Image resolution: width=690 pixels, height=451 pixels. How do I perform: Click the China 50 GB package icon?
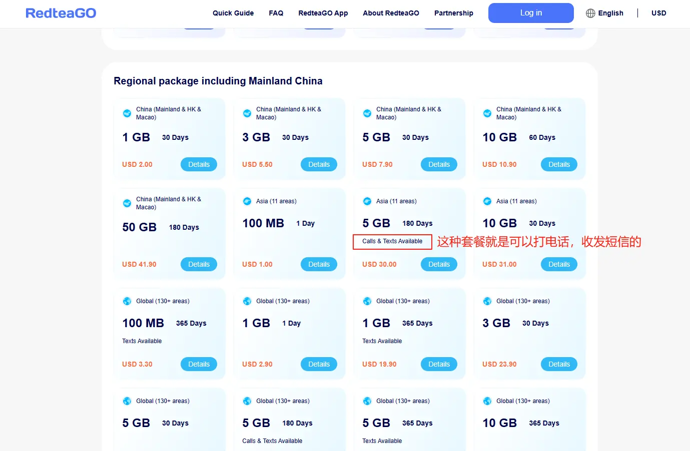127,203
